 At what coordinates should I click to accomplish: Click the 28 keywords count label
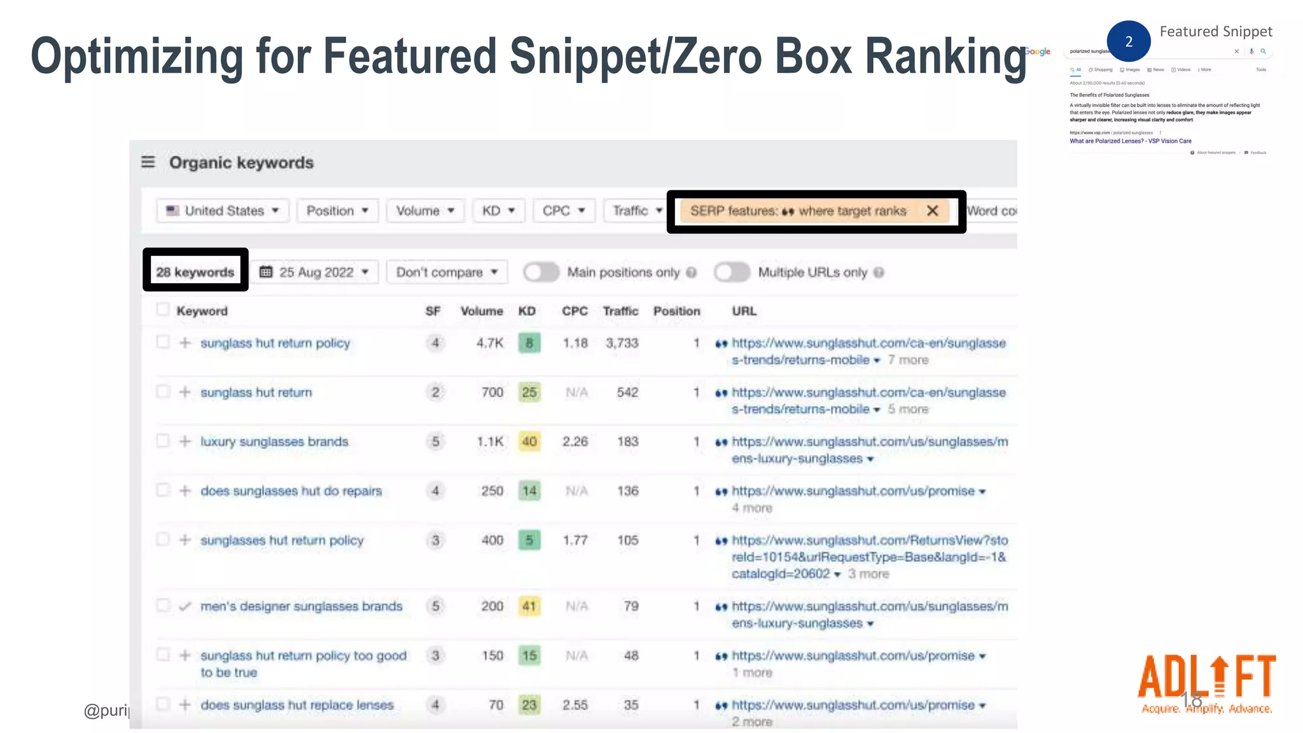click(x=195, y=272)
